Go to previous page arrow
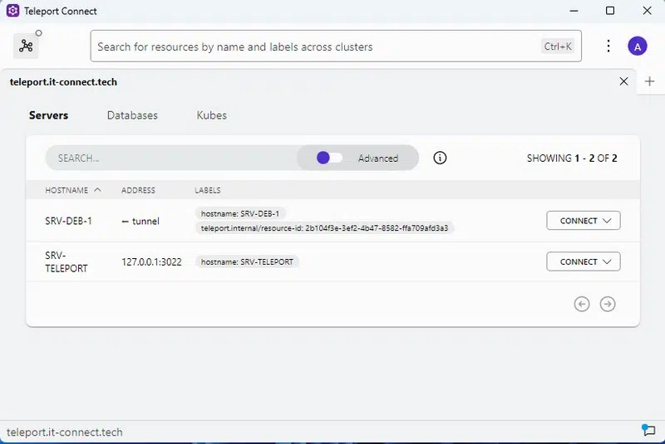 (582, 304)
